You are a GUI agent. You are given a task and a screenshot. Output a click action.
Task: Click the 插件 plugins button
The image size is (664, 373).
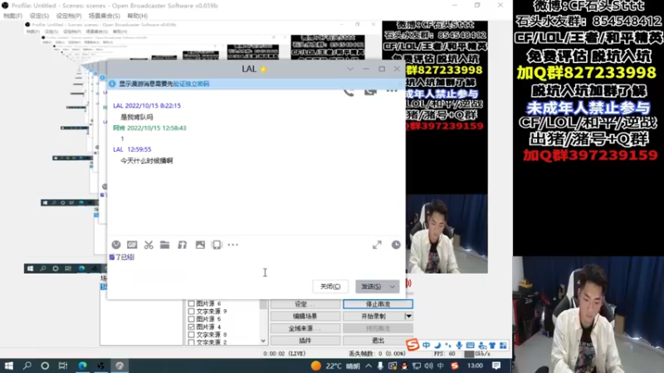(305, 341)
